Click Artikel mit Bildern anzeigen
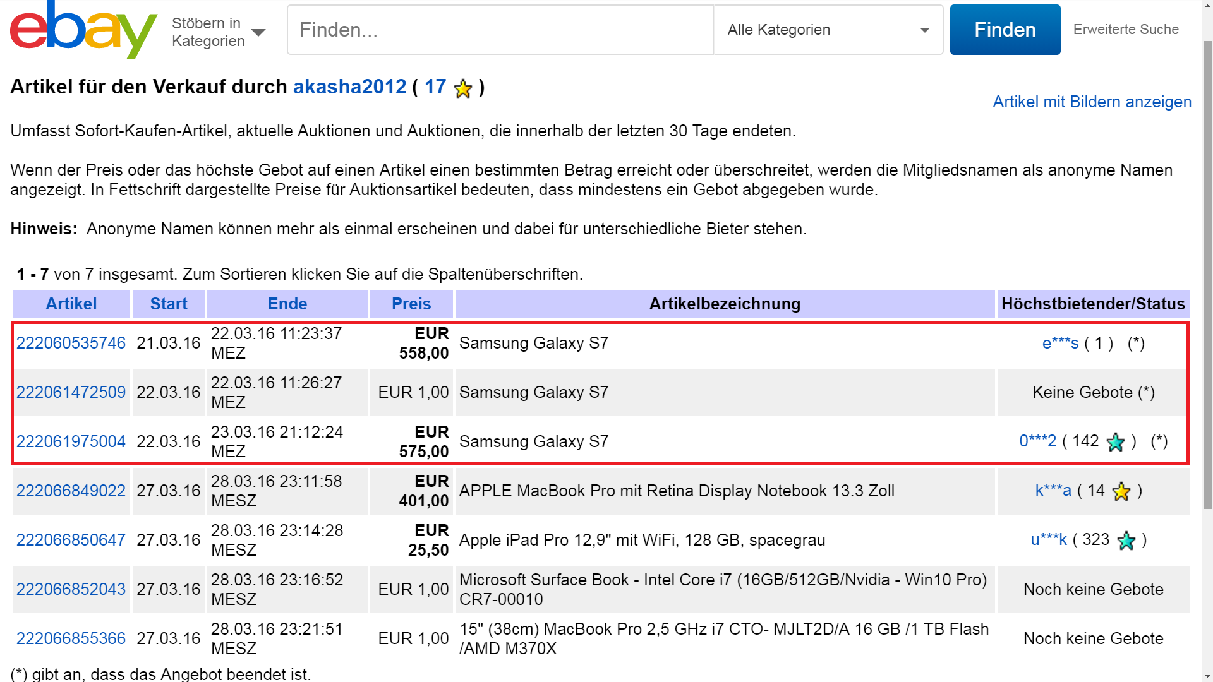 pyautogui.click(x=1092, y=102)
